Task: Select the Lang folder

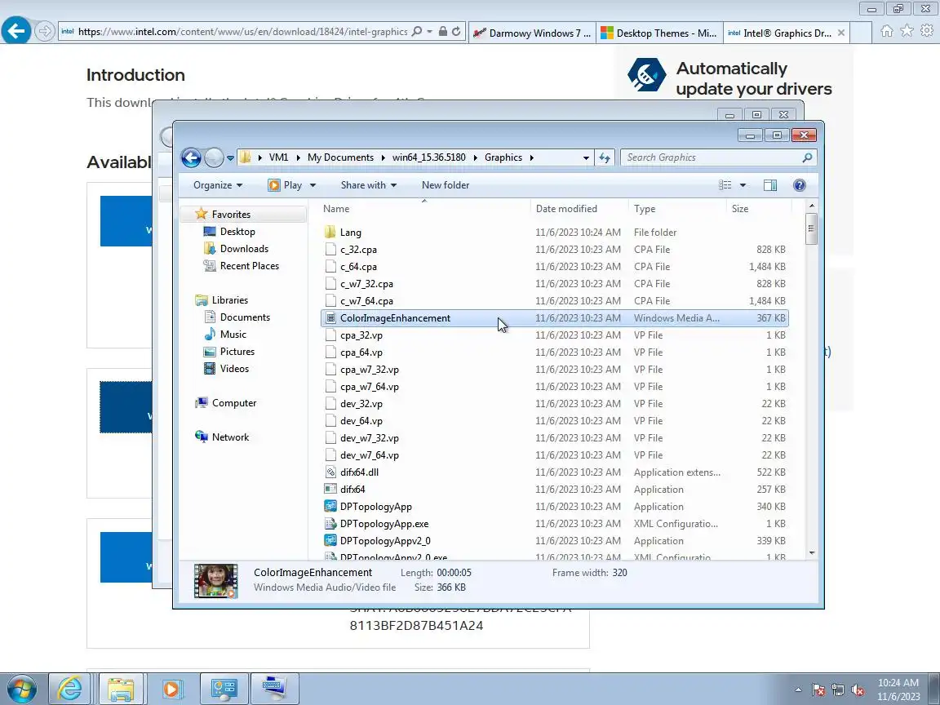Action: point(350,233)
